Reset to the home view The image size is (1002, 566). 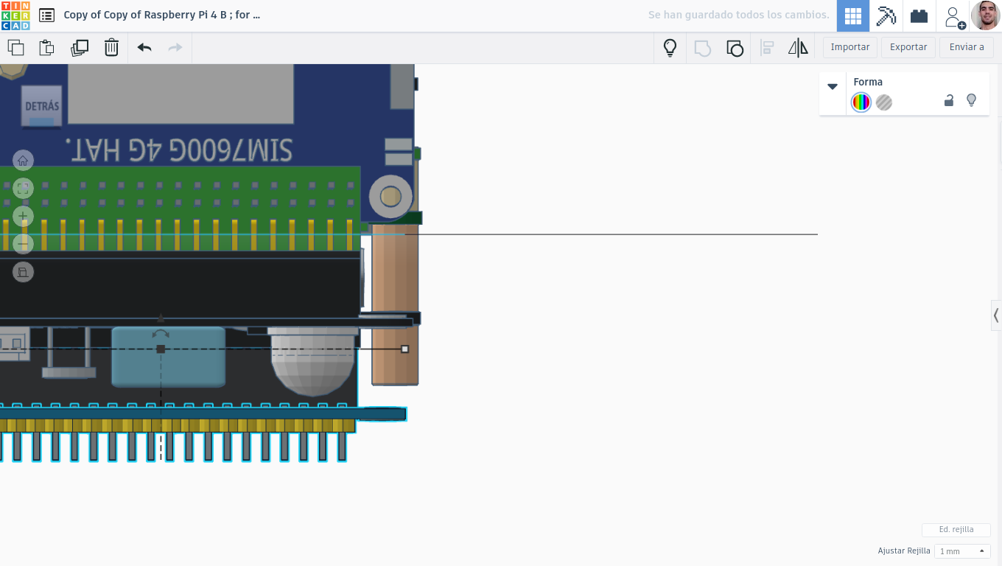23,161
